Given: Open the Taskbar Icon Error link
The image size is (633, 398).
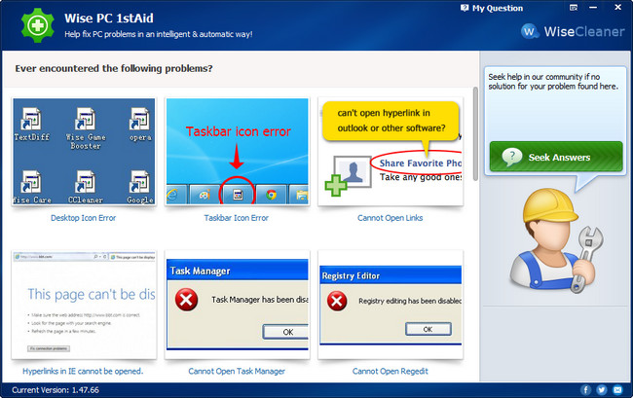Looking at the screenshot, I should (x=237, y=218).
